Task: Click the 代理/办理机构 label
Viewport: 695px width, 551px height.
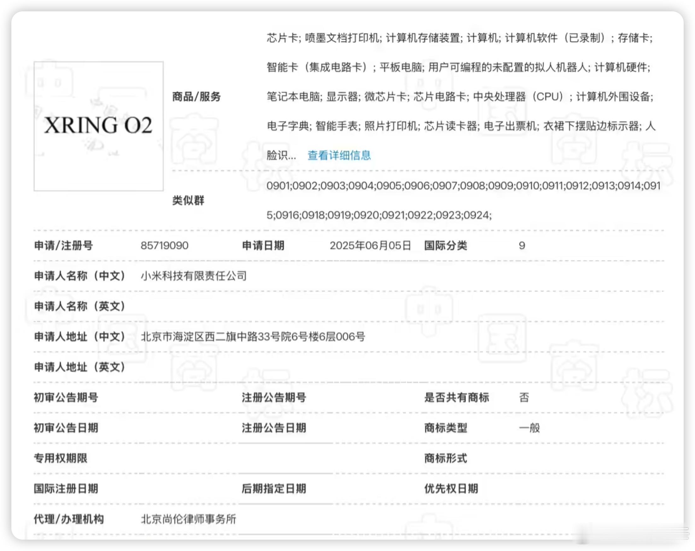Action: (69, 519)
